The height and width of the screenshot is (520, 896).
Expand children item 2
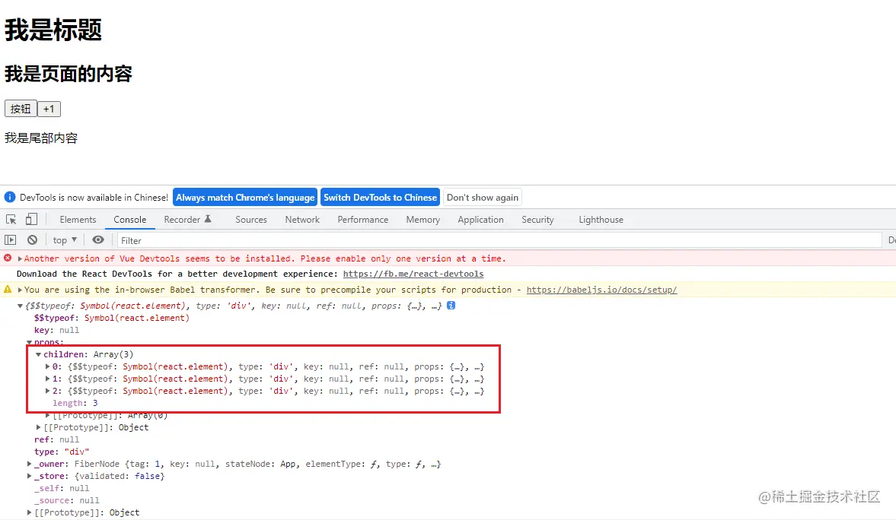pos(47,391)
